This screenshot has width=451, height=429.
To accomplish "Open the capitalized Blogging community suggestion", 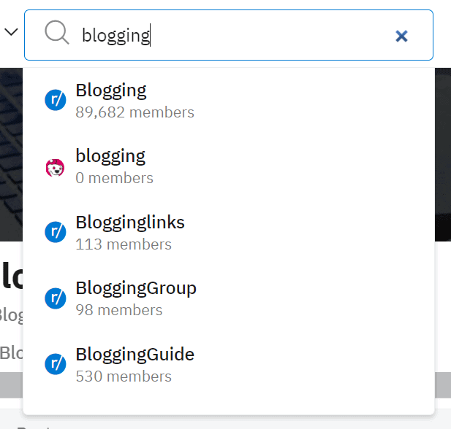I will coord(111,90).
